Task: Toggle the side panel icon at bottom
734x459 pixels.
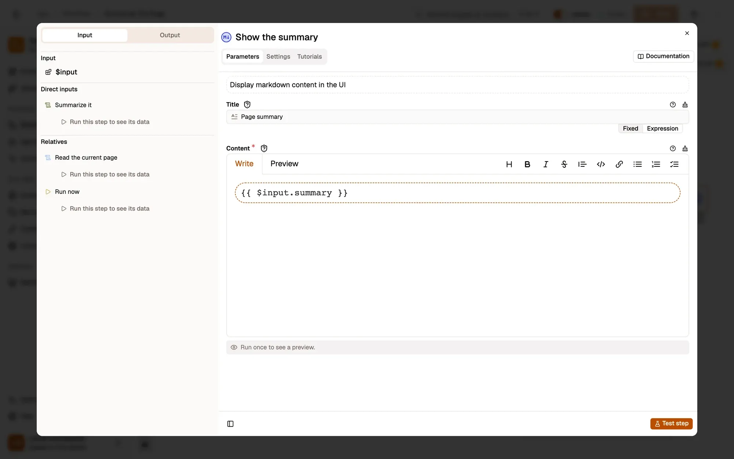Action: [230, 424]
